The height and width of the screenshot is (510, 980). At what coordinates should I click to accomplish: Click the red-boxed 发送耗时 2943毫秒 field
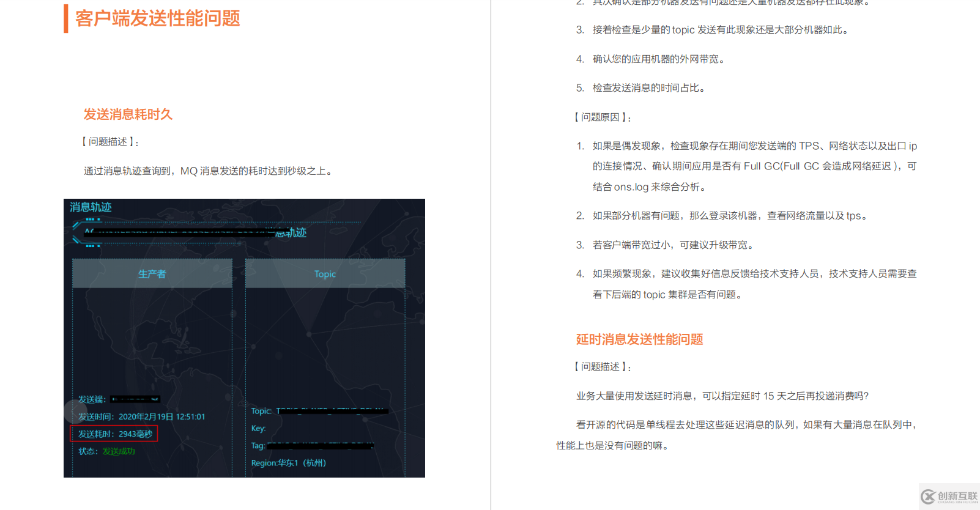pyautogui.click(x=115, y=434)
